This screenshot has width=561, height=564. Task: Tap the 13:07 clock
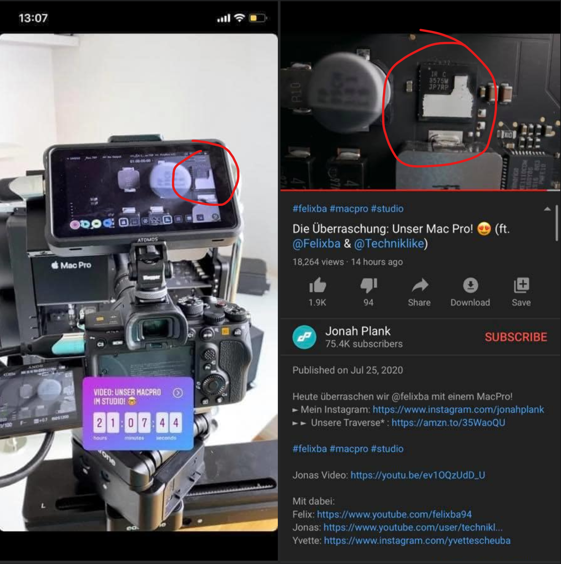click(x=33, y=18)
